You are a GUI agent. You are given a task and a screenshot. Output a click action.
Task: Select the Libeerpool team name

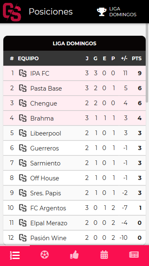tap(46, 133)
